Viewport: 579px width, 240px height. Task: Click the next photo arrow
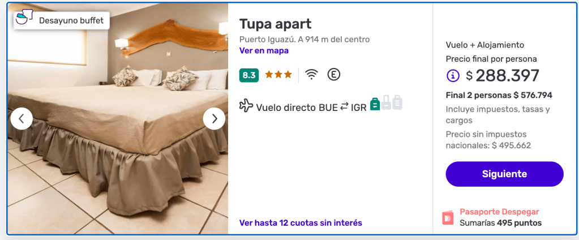tap(214, 118)
